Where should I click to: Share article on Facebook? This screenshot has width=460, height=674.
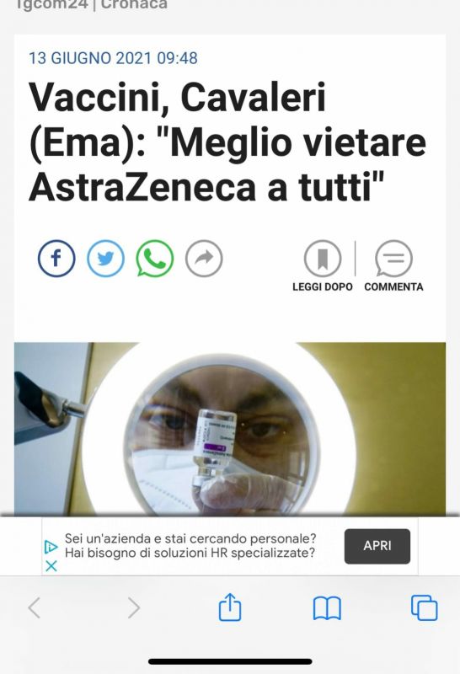(x=56, y=259)
